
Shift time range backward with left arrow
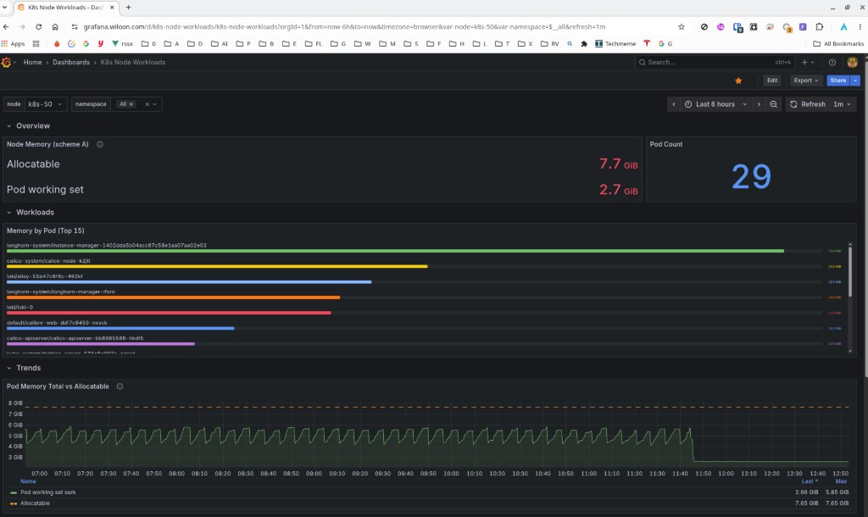coord(673,104)
